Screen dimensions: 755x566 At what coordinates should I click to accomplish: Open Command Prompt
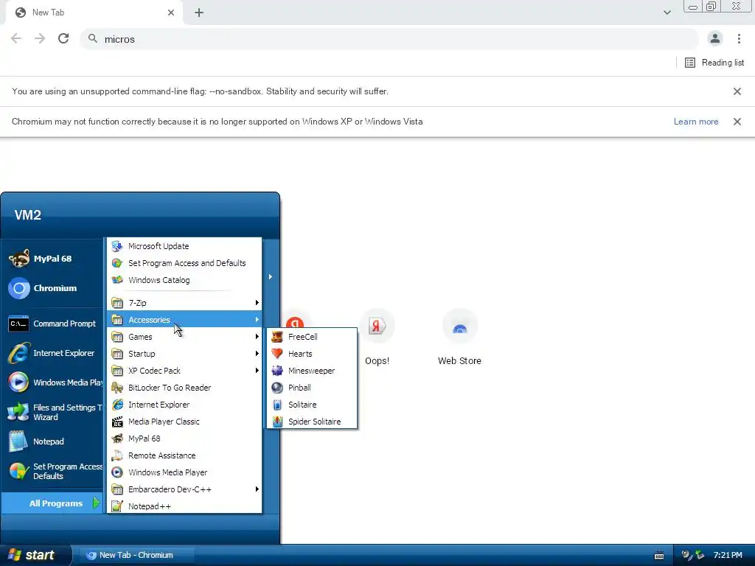pos(52,324)
